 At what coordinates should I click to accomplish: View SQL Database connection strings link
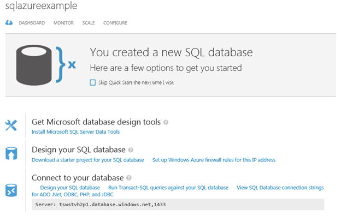click(x=178, y=191)
